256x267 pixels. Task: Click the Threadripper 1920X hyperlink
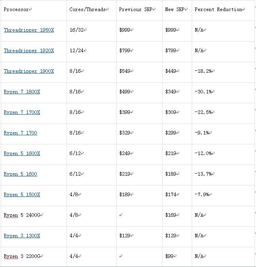pyautogui.click(x=29, y=51)
